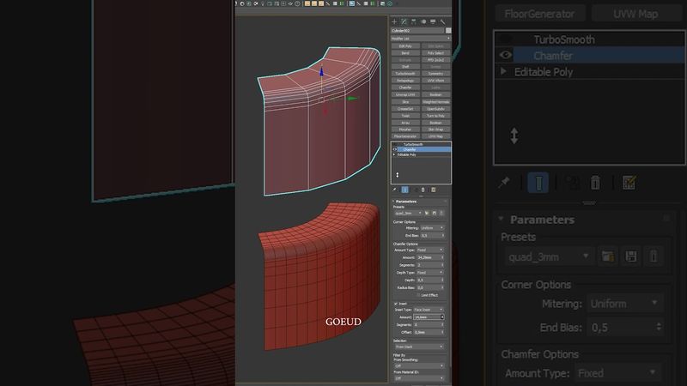Click trash icon in enlarged right panel

pos(595,183)
